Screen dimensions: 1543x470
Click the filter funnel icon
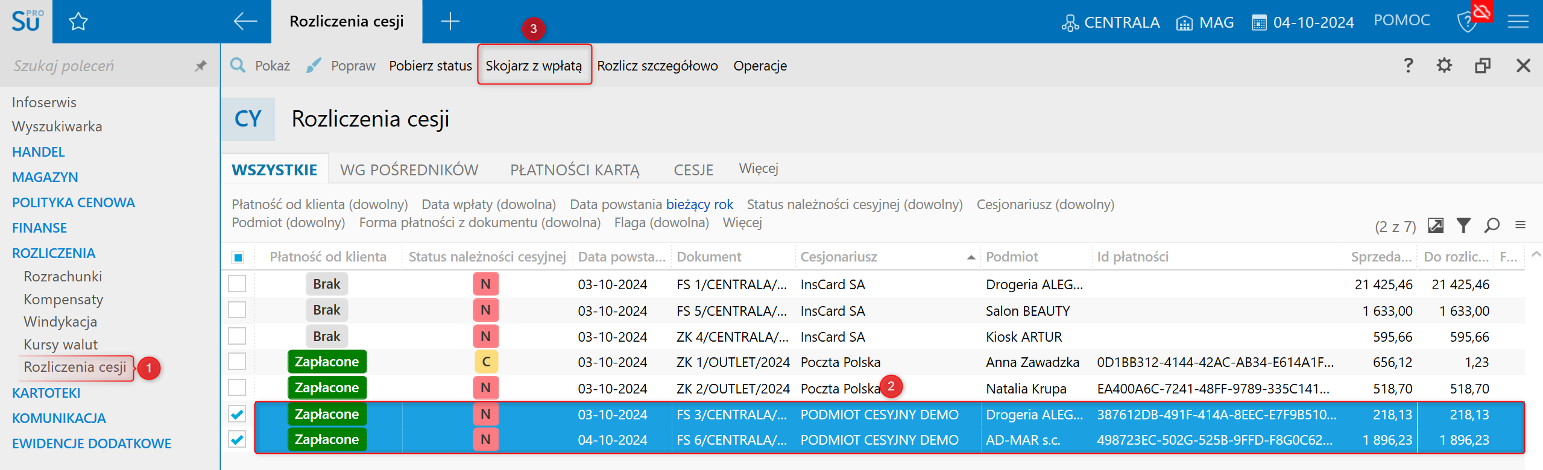pyautogui.click(x=1463, y=225)
